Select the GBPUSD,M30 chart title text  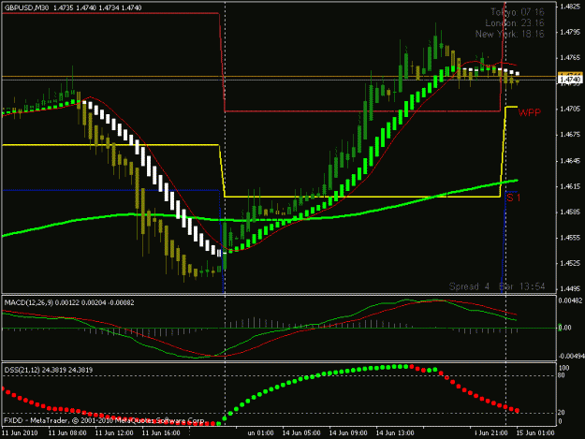point(26,7)
